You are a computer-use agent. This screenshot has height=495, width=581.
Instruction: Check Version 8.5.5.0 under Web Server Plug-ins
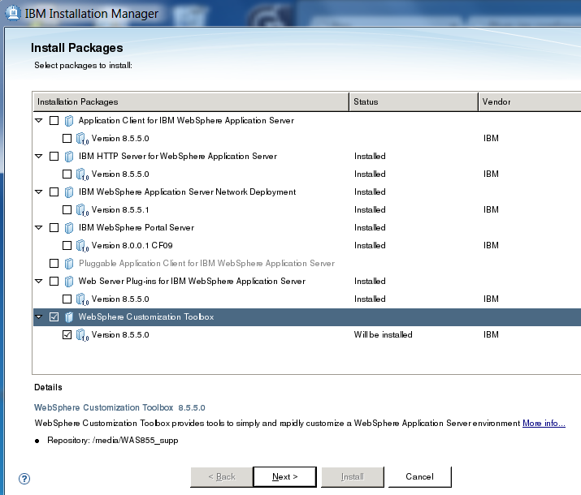pyautogui.click(x=67, y=299)
